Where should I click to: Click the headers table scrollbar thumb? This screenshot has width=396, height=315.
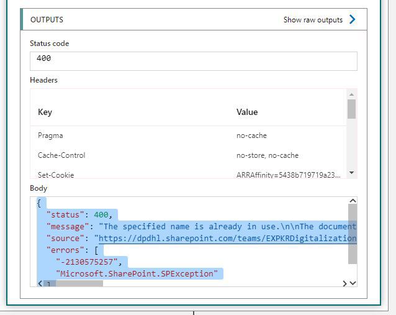tap(351, 109)
